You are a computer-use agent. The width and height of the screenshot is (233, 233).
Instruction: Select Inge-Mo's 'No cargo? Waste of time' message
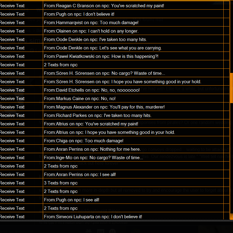94,158
